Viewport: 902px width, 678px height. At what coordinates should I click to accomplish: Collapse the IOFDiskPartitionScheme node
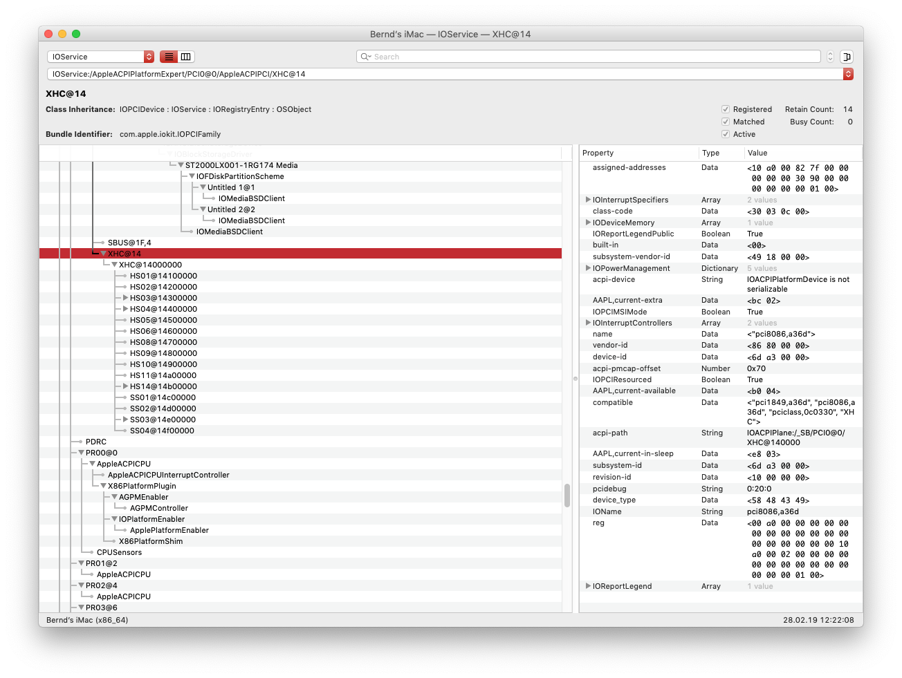192,176
